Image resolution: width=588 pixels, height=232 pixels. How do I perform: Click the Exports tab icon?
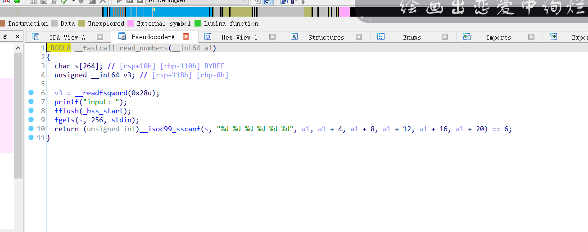[x=553, y=37]
